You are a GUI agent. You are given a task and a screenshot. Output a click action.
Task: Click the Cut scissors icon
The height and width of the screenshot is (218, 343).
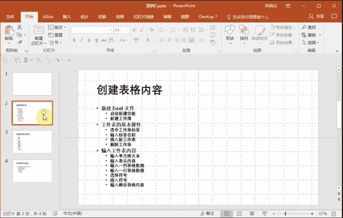click(19, 27)
